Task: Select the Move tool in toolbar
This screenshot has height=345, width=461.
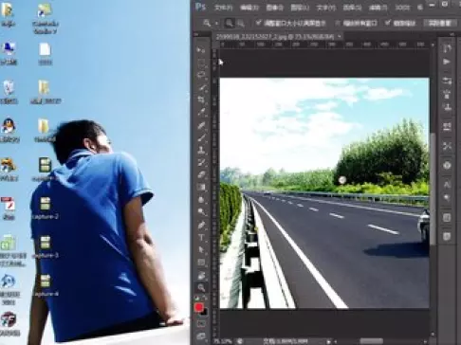Action: [201, 50]
